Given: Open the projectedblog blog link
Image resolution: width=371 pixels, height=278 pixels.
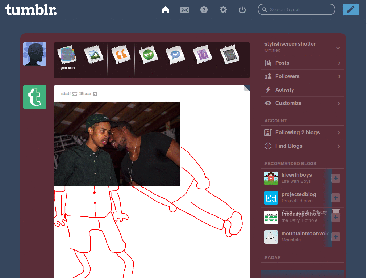Looking at the screenshot, I should pyautogui.click(x=299, y=194).
